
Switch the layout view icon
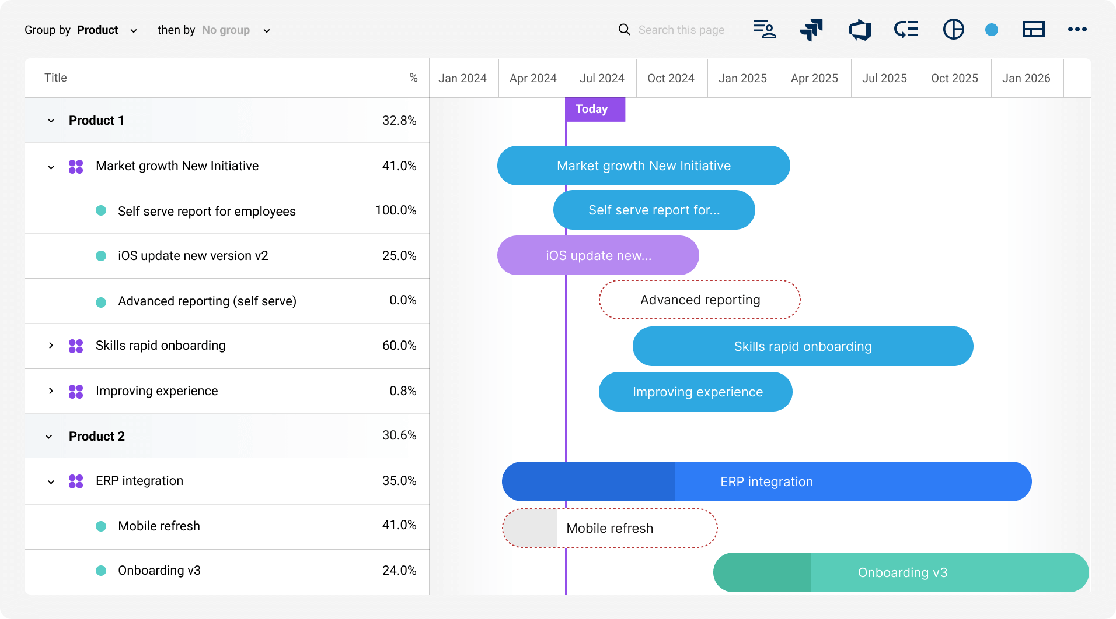(x=1034, y=29)
